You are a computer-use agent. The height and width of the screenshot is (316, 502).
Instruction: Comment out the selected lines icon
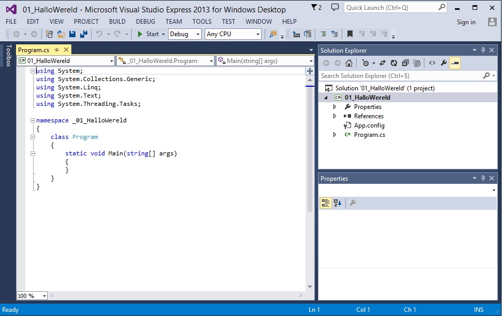coord(323,34)
